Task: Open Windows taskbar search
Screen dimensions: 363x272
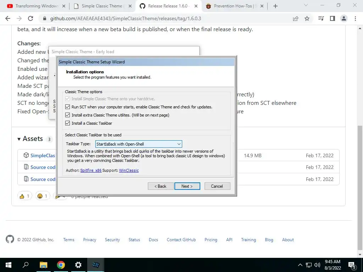Action: click(26, 265)
